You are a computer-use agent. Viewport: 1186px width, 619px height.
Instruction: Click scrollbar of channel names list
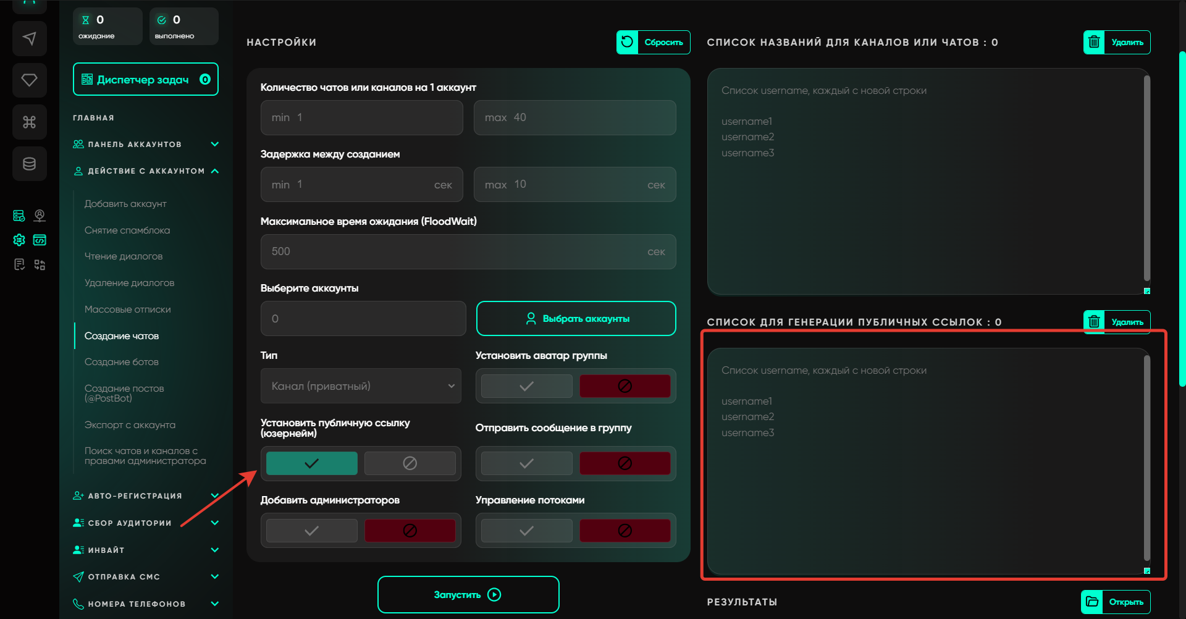click(x=1146, y=179)
